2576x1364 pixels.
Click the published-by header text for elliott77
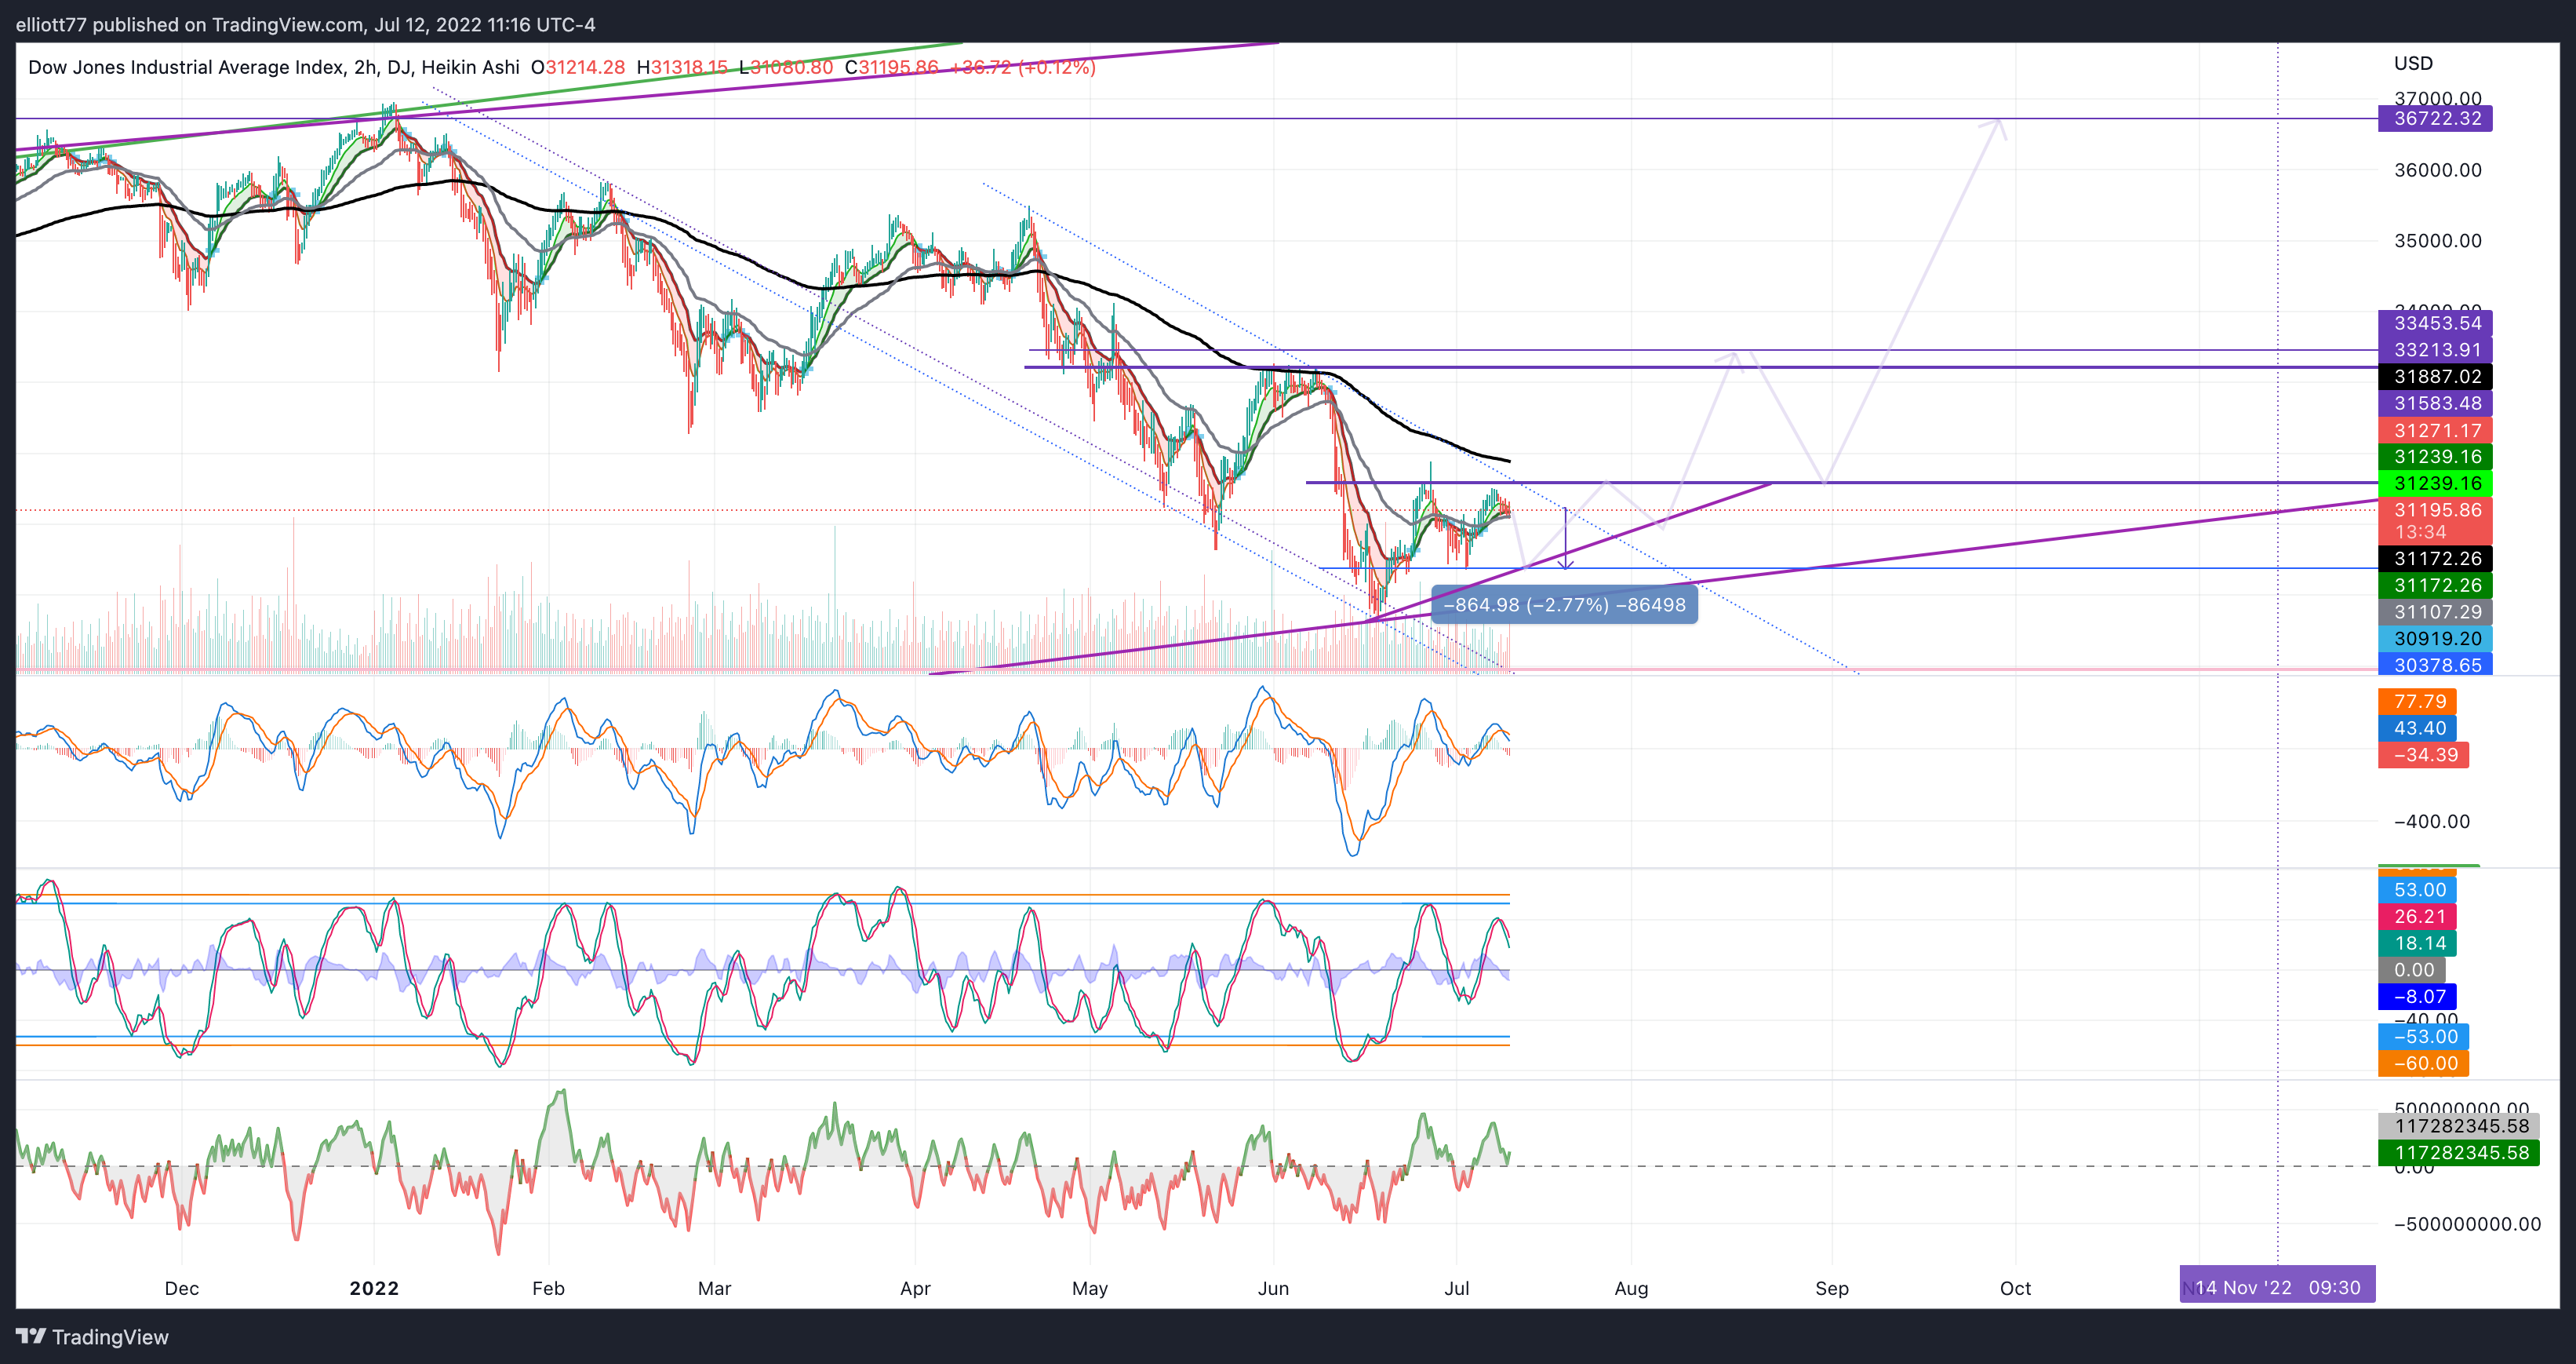click(305, 24)
